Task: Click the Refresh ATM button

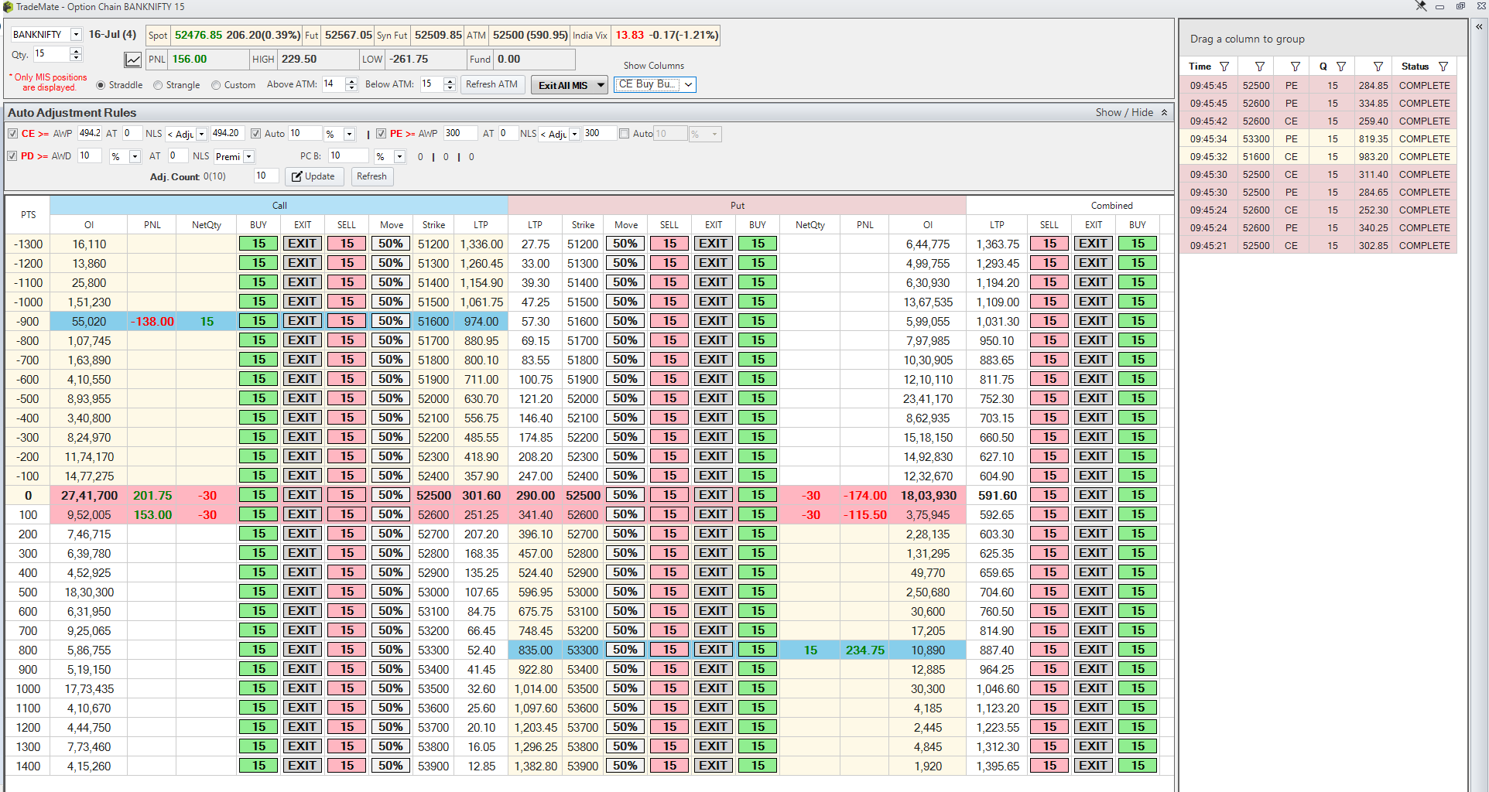Action: tap(491, 84)
